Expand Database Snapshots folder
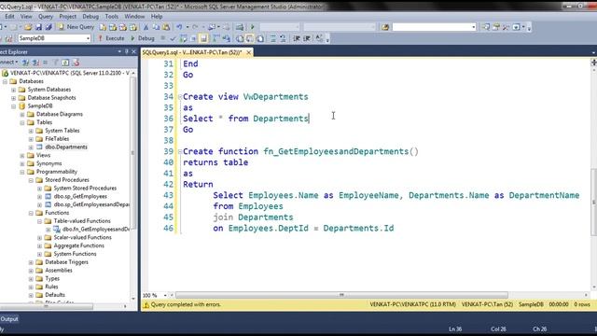The image size is (597, 336). pyautogui.click(x=14, y=98)
